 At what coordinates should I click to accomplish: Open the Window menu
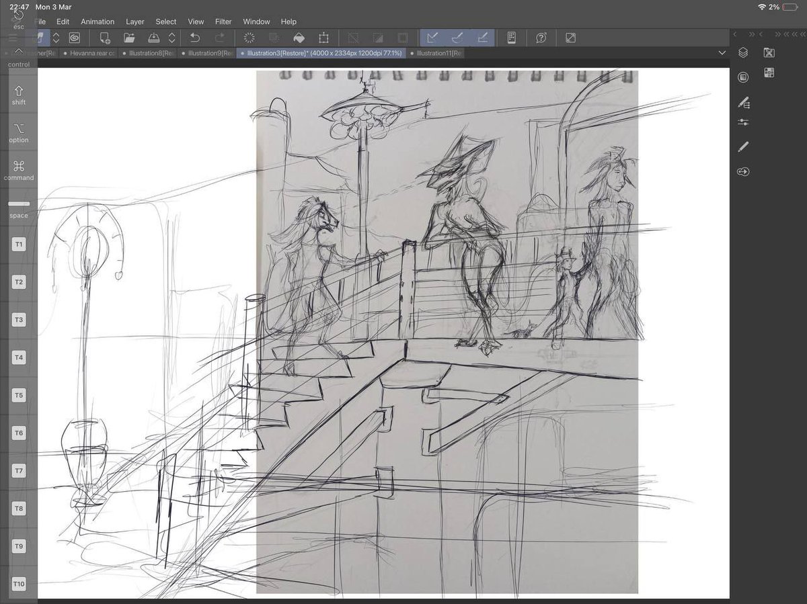pos(256,21)
